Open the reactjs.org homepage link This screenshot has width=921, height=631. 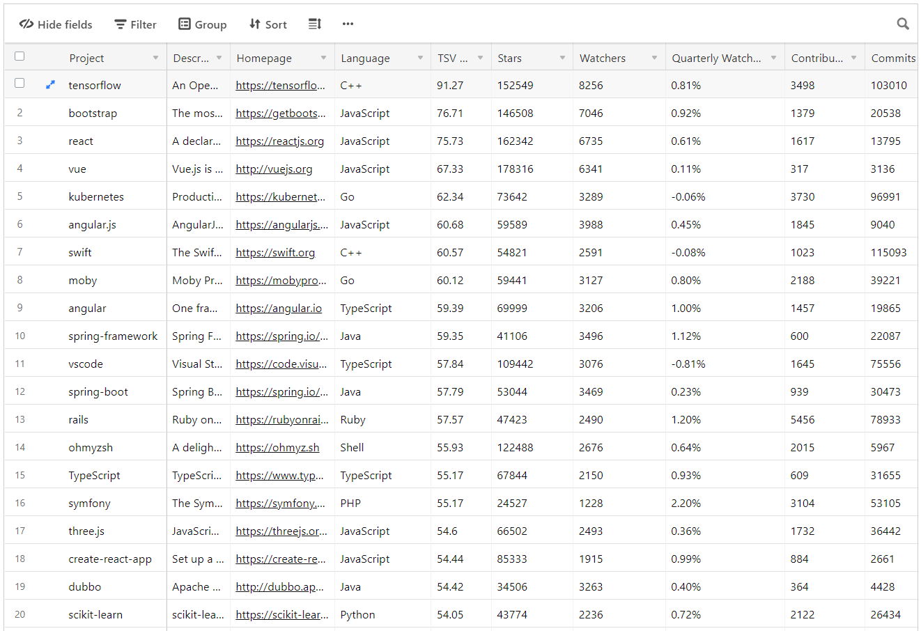[x=279, y=141]
